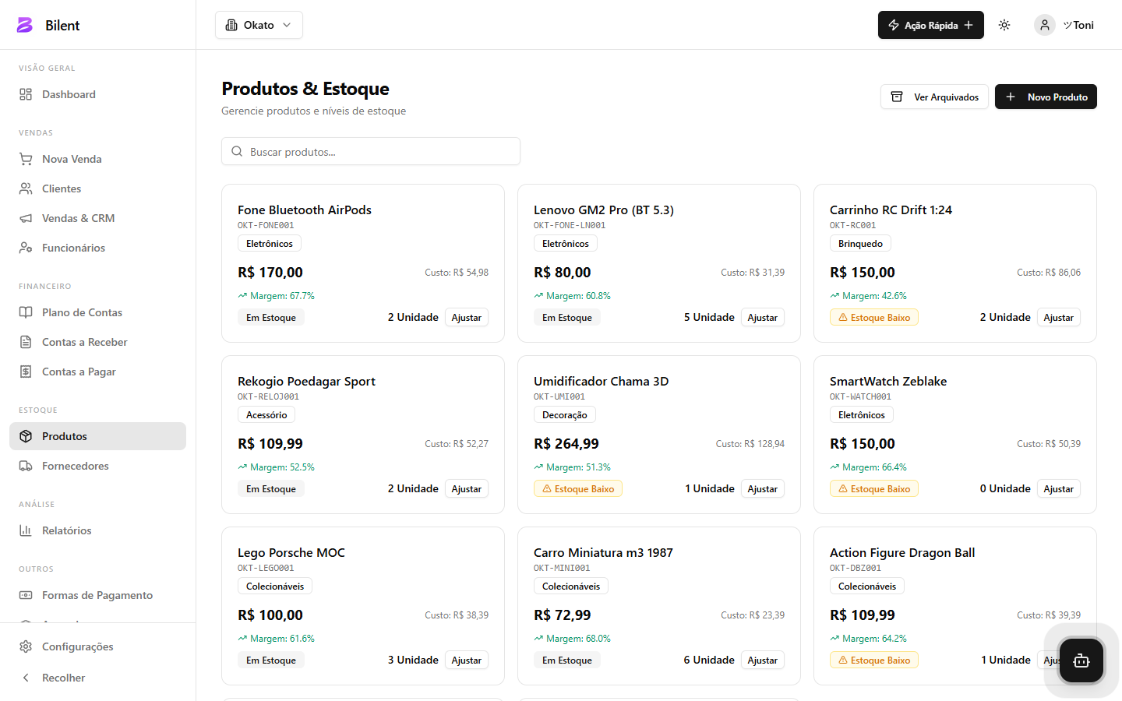Toggle the light/dark theme sun icon

pyautogui.click(x=1004, y=25)
